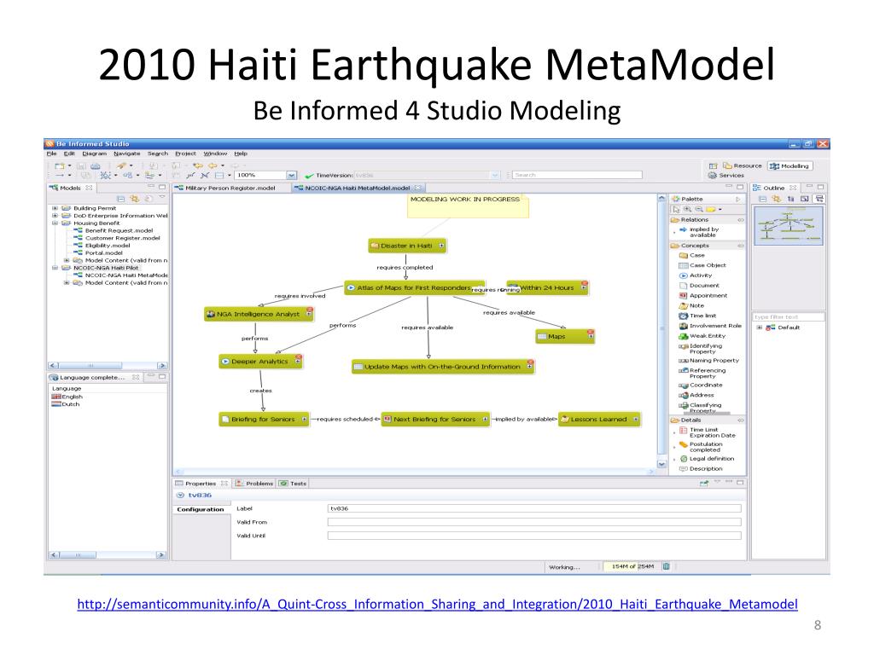The height and width of the screenshot is (655, 874).
Task: Switch to the Resource perspective
Action: tap(743, 165)
